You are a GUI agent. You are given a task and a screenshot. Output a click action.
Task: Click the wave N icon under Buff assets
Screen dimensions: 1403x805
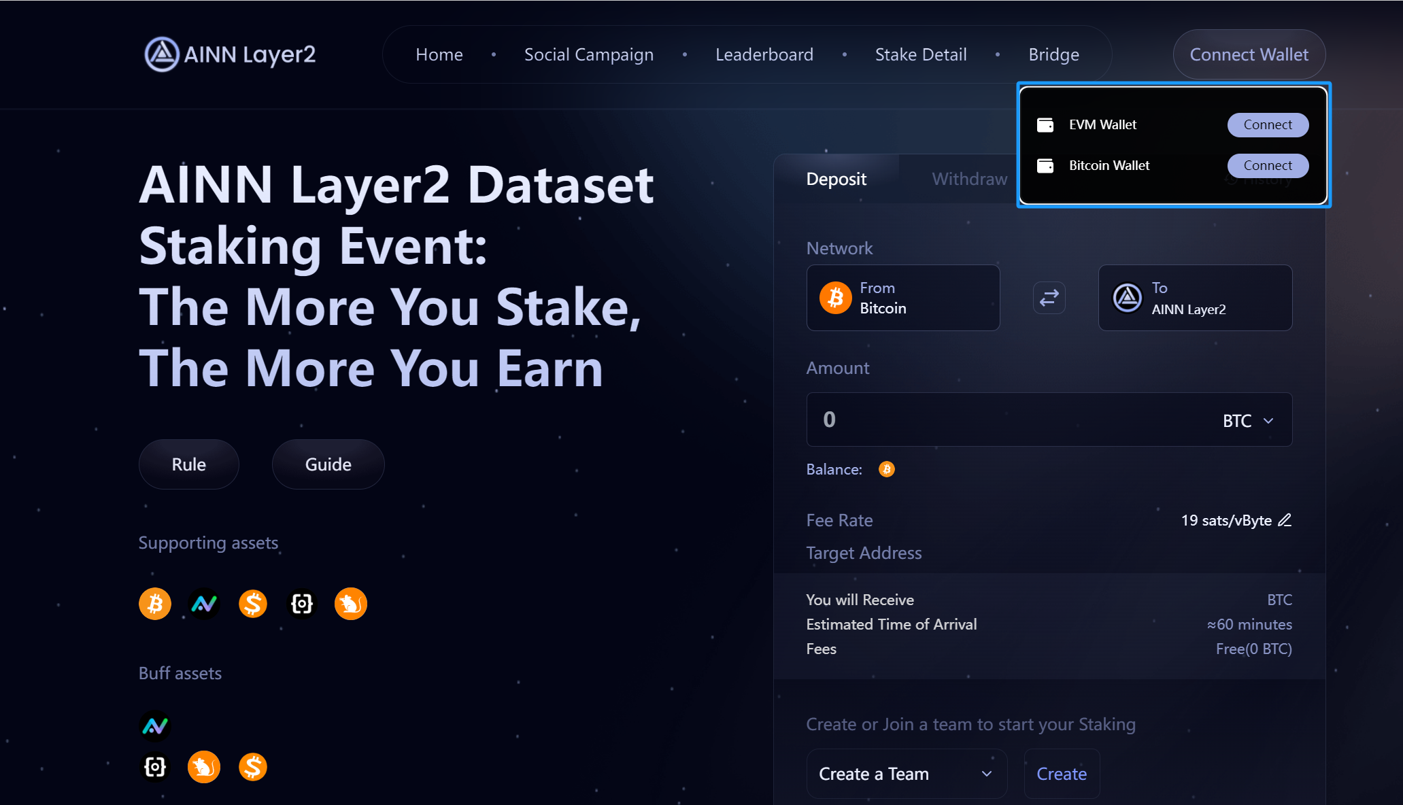(155, 726)
